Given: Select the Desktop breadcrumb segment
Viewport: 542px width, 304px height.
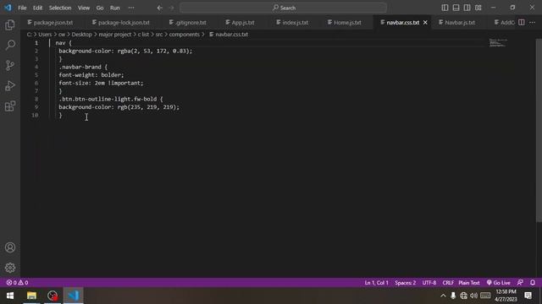Looking at the screenshot, I should coord(81,35).
